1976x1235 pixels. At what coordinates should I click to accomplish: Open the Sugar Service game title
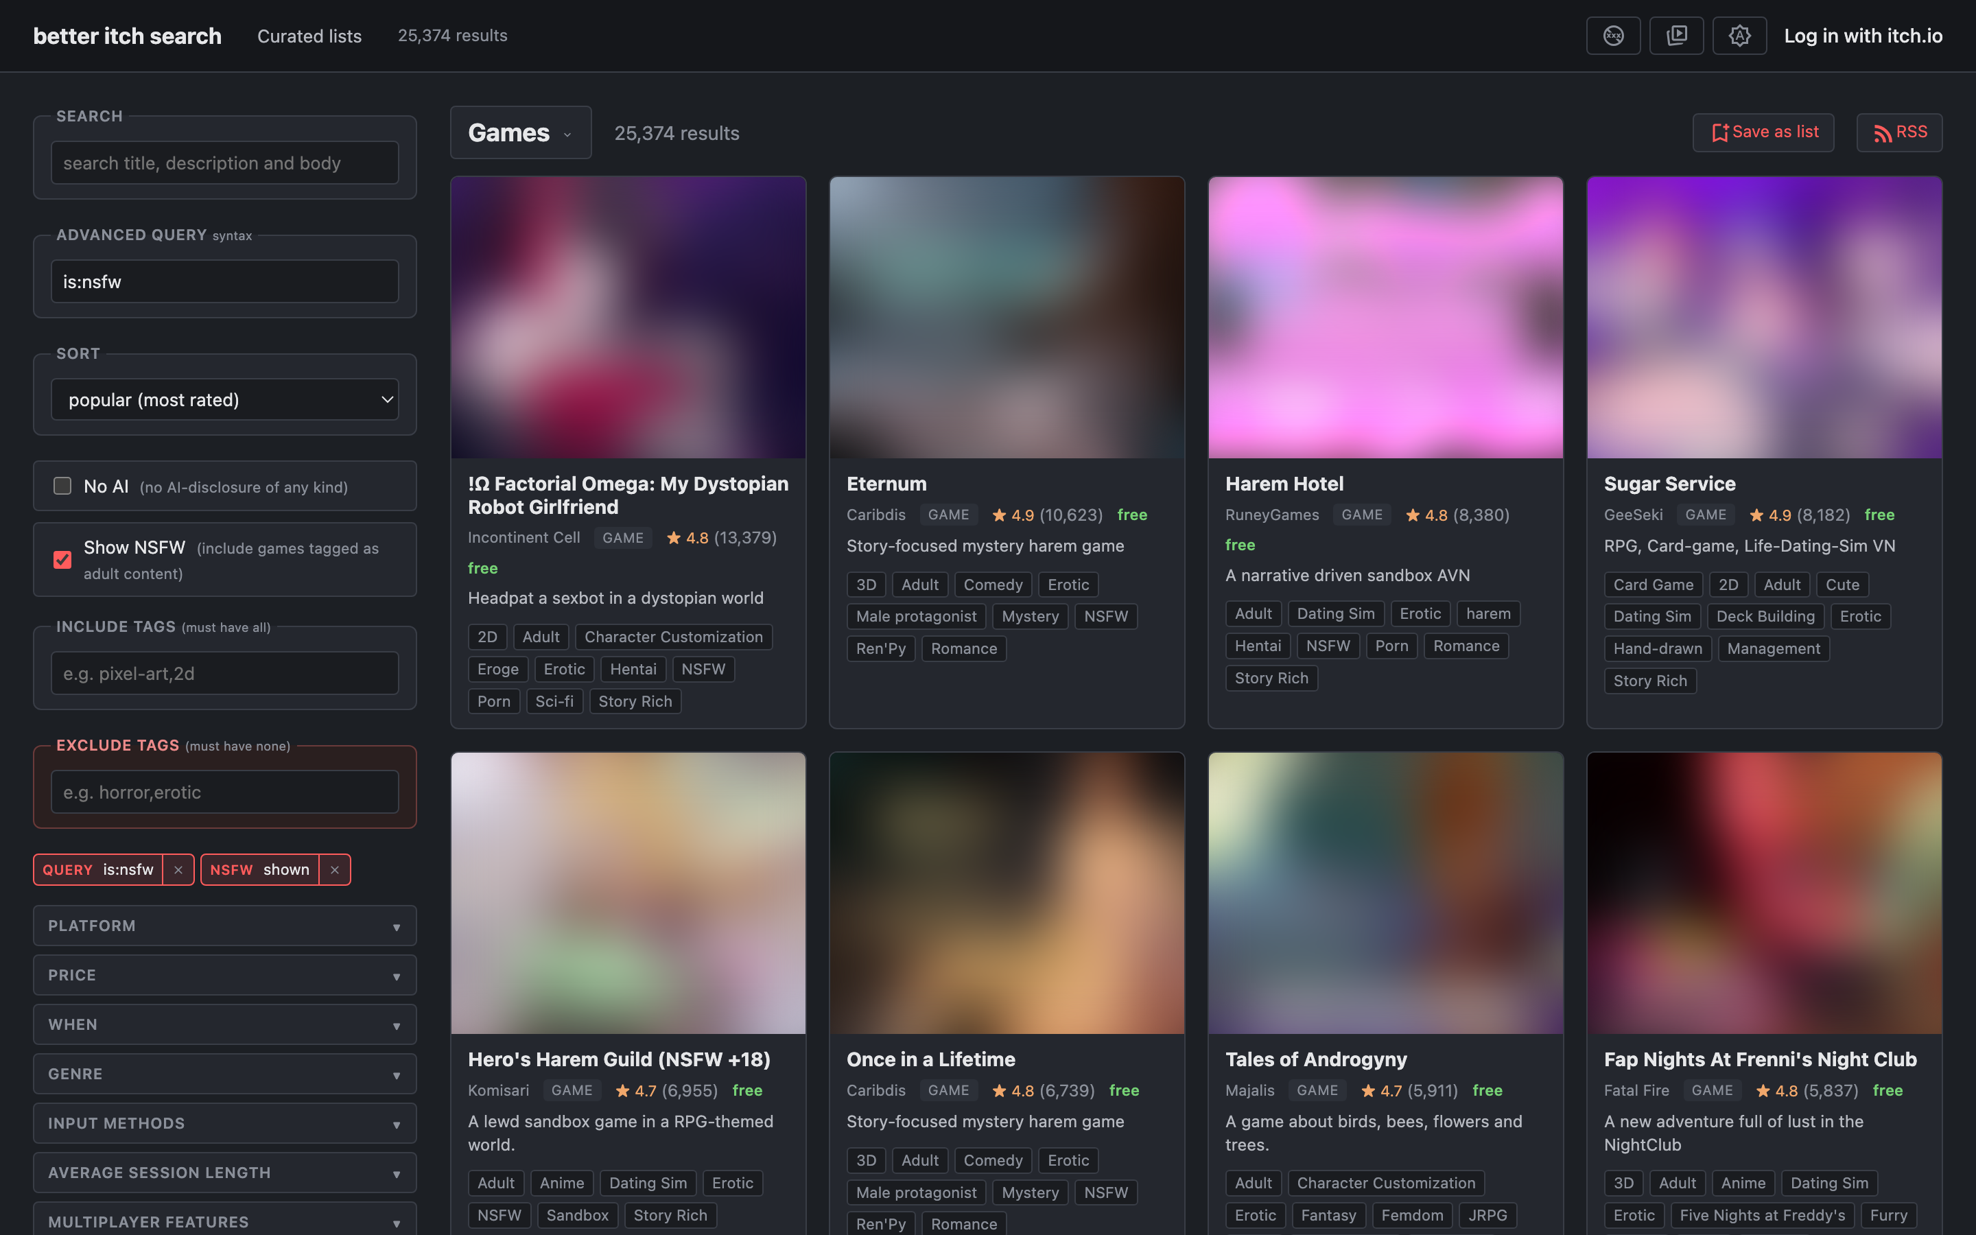coord(1669,484)
